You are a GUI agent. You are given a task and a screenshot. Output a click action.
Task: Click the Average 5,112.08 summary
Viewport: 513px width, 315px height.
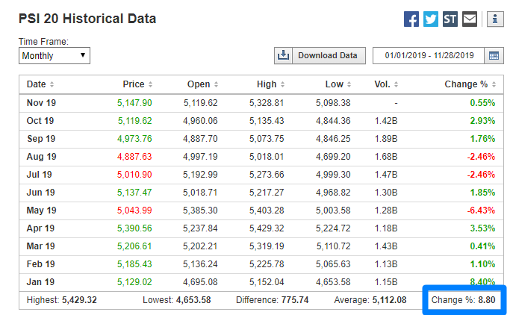(370, 300)
